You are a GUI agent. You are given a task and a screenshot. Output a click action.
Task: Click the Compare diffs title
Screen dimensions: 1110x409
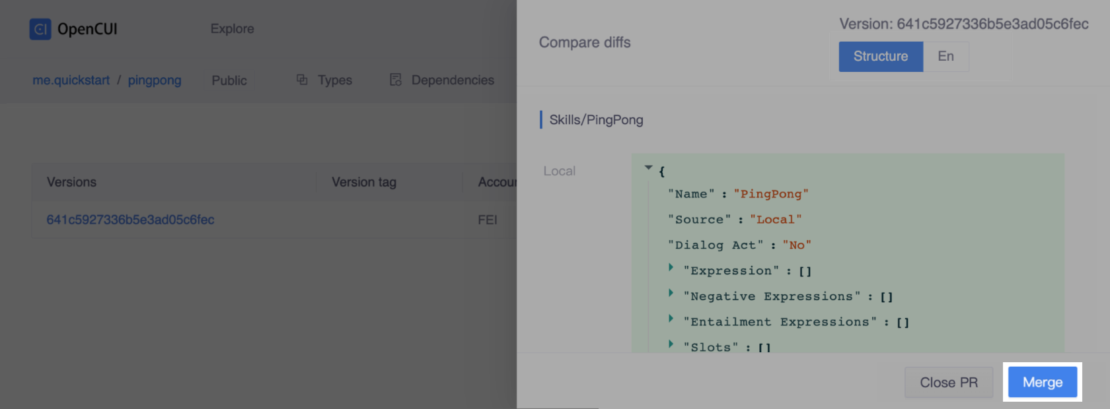[585, 43]
